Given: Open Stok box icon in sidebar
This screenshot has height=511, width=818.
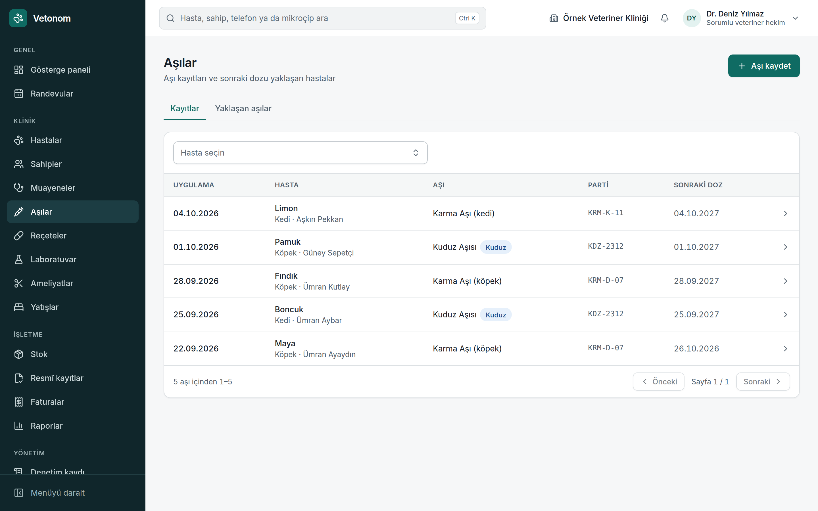Looking at the screenshot, I should (x=18, y=354).
